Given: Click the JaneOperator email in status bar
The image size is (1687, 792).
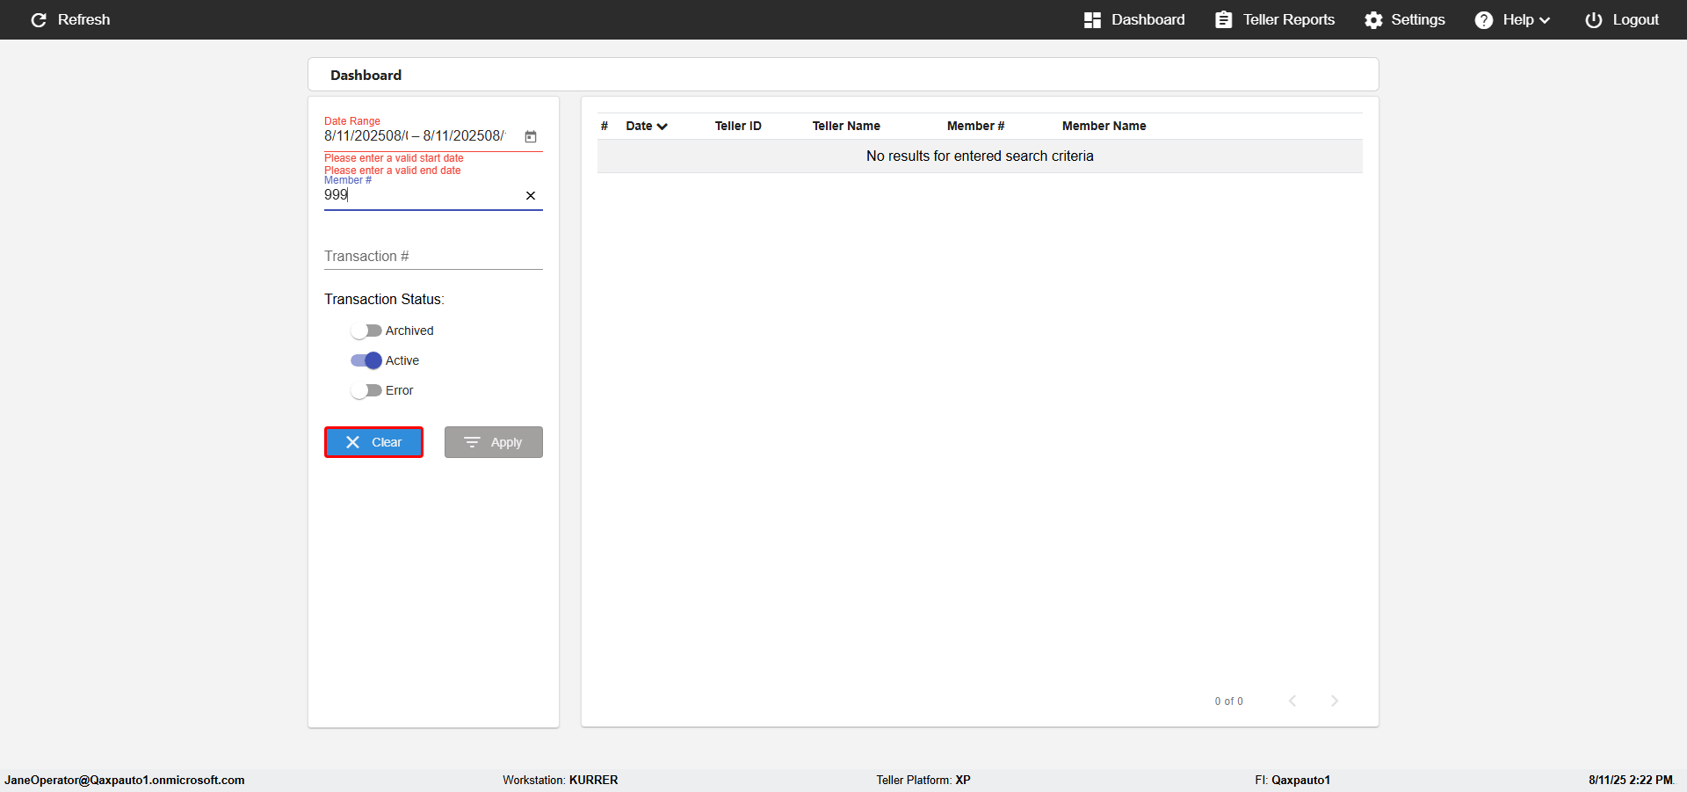Looking at the screenshot, I should coord(125,780).
